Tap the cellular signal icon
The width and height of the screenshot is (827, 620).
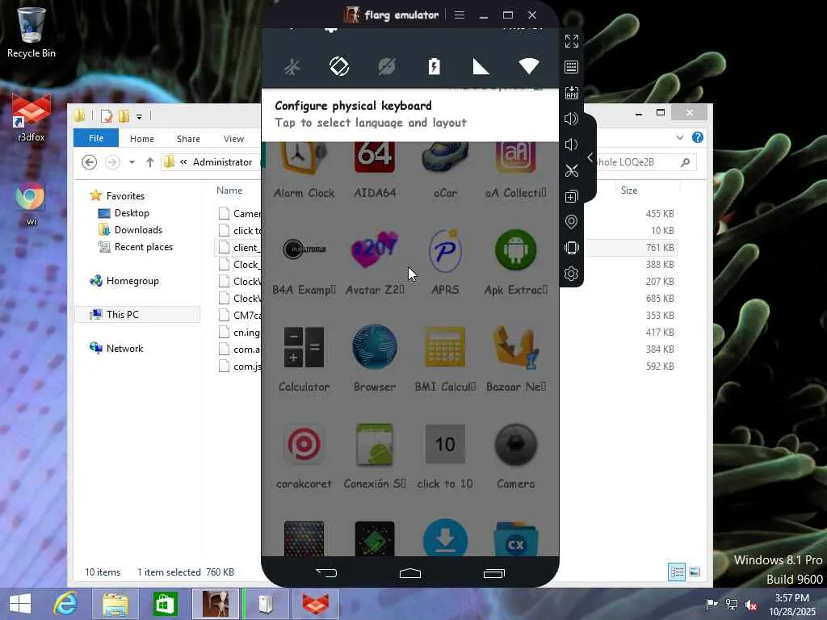(x=481, y=66)
